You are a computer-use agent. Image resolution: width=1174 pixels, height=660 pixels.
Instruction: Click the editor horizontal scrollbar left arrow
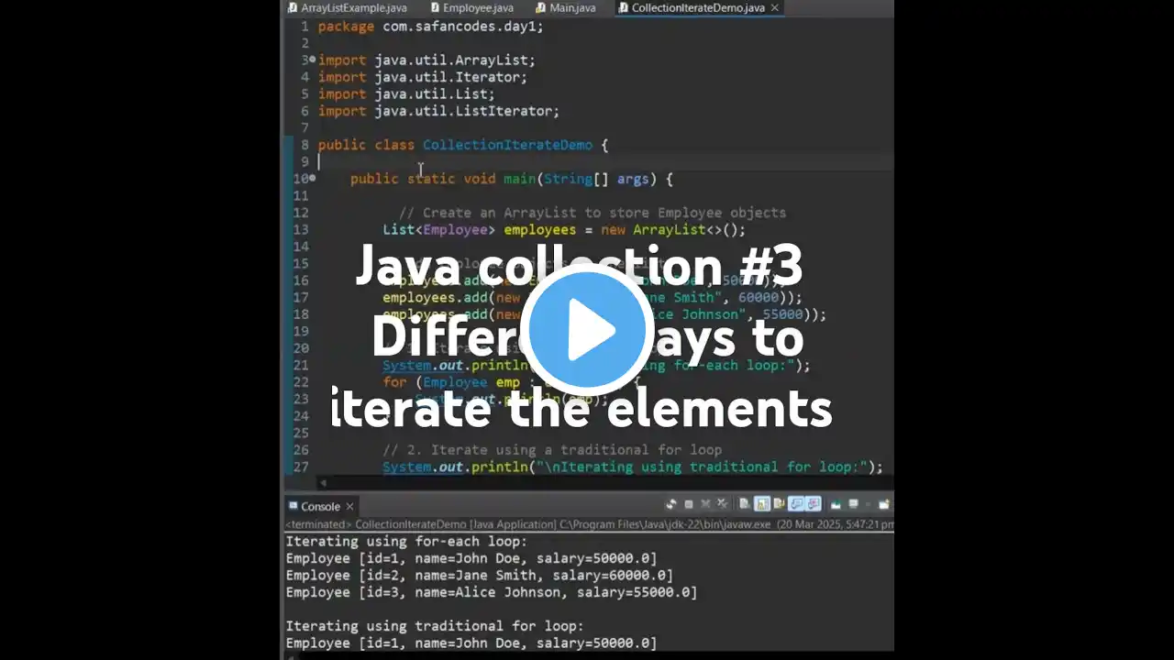click(x=322, y=482)
